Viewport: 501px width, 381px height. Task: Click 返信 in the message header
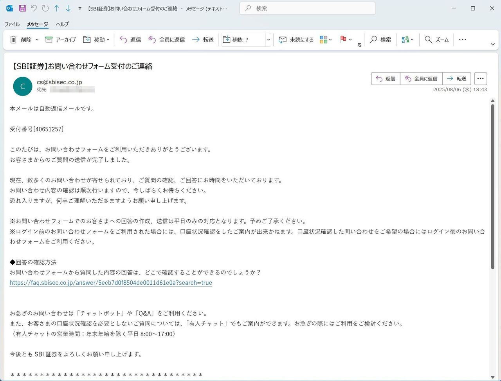tap(386, 79)
